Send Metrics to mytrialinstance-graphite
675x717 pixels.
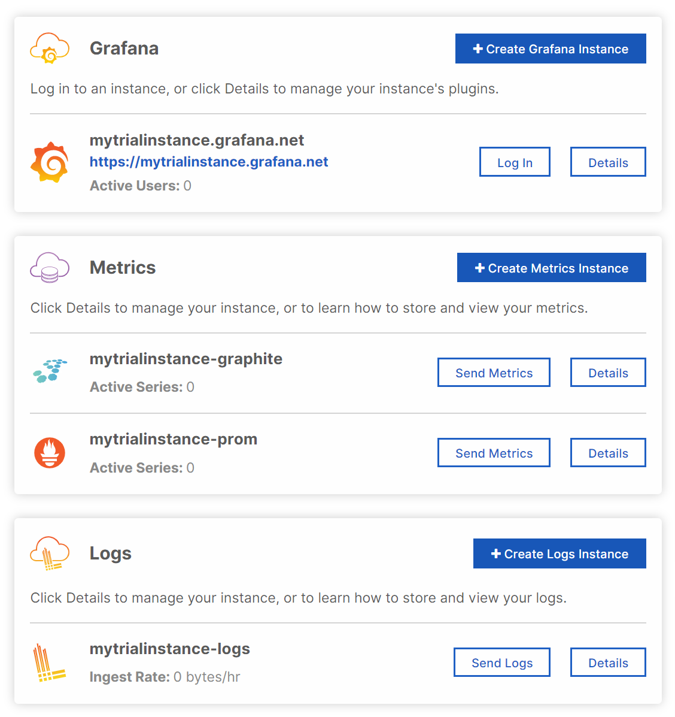494,373
